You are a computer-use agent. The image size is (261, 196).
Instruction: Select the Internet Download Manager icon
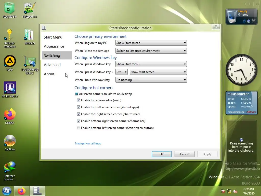10,171
